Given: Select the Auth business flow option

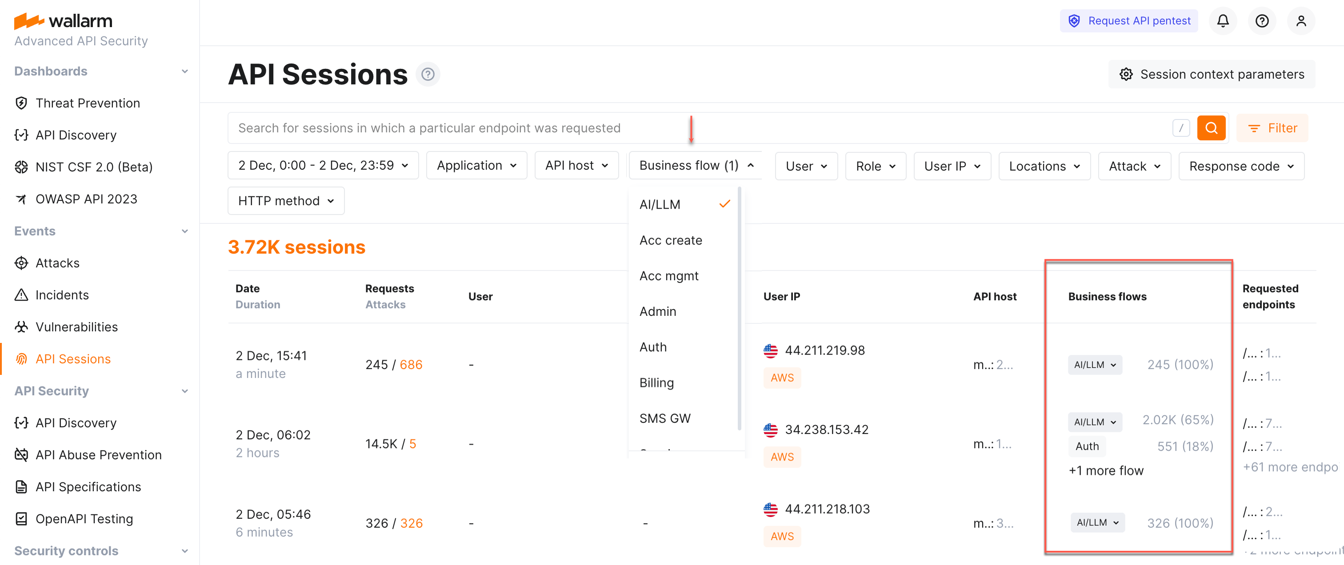Looking at the screenshot, I should (653, 346).
